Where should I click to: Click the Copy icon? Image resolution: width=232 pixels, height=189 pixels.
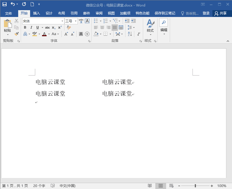pyautogui.click(x=16, y=27)
